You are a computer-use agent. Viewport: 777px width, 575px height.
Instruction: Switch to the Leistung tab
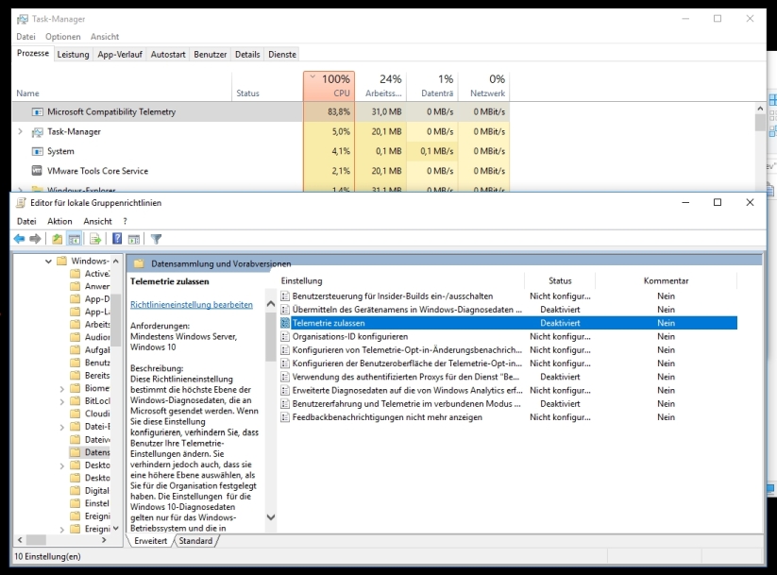pyautogui.click(x=73, y=55)
